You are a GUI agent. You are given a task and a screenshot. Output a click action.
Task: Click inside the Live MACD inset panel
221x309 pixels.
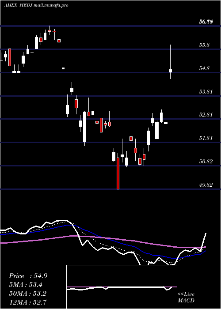click(122, 287)
